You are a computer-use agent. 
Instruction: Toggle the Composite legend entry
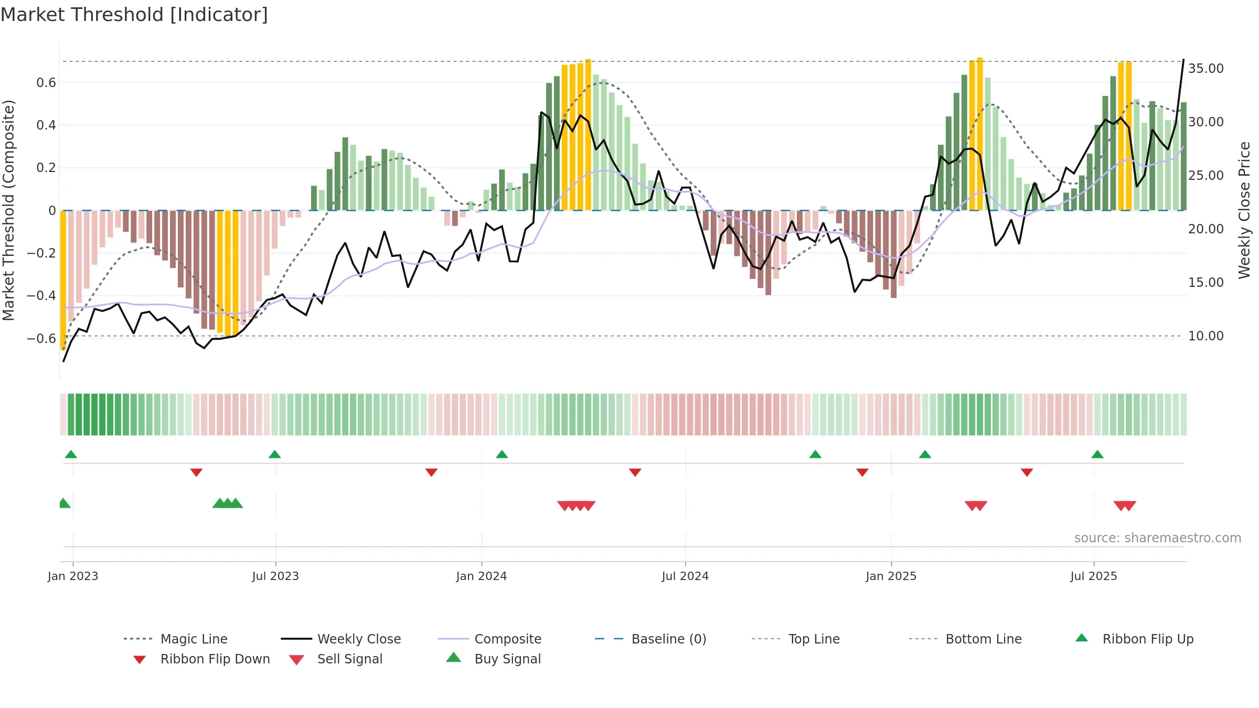(x=489, y=639)
